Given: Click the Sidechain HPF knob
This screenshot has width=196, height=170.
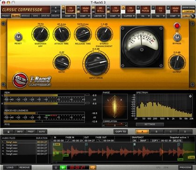Looking at the screenshot, I should 41,34.
